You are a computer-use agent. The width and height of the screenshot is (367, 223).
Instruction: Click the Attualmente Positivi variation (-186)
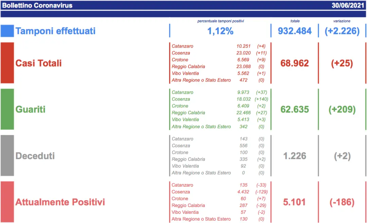coord(342,202)
